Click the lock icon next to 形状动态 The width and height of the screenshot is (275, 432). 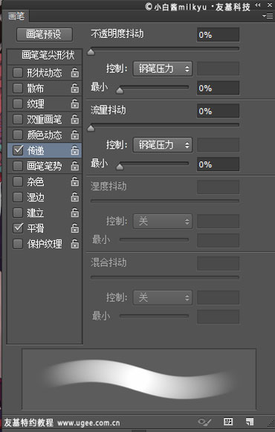tap(75, 73)
